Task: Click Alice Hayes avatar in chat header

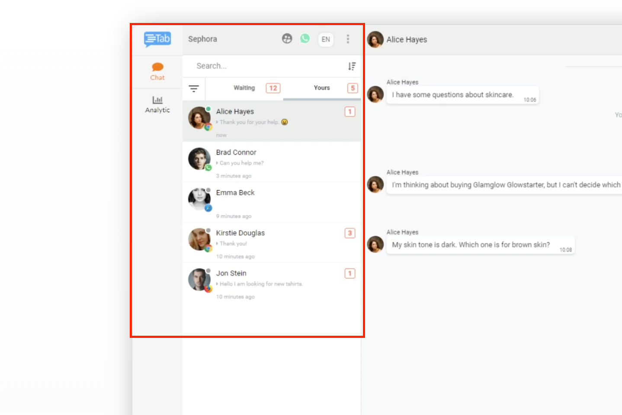Action: pyautogui.click(x=375, y=39)
